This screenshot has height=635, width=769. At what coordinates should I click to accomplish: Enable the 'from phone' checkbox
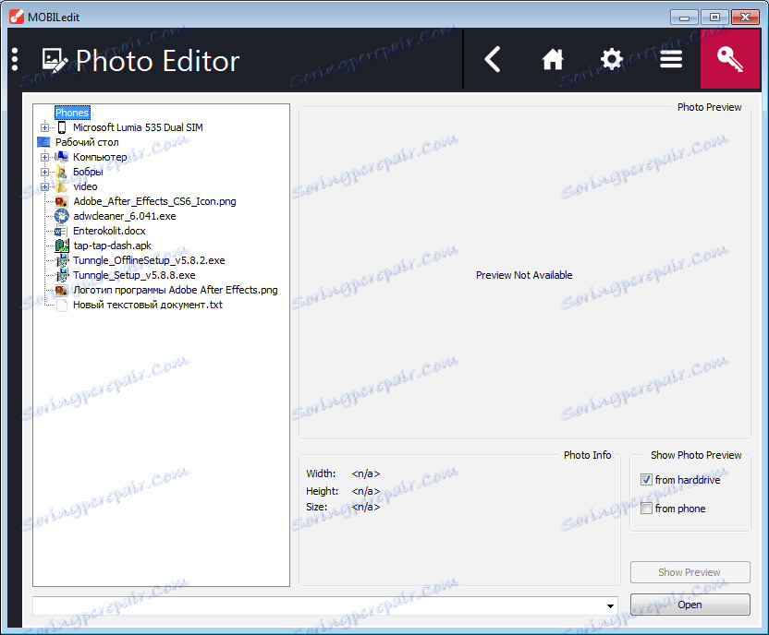pos(646,509)
